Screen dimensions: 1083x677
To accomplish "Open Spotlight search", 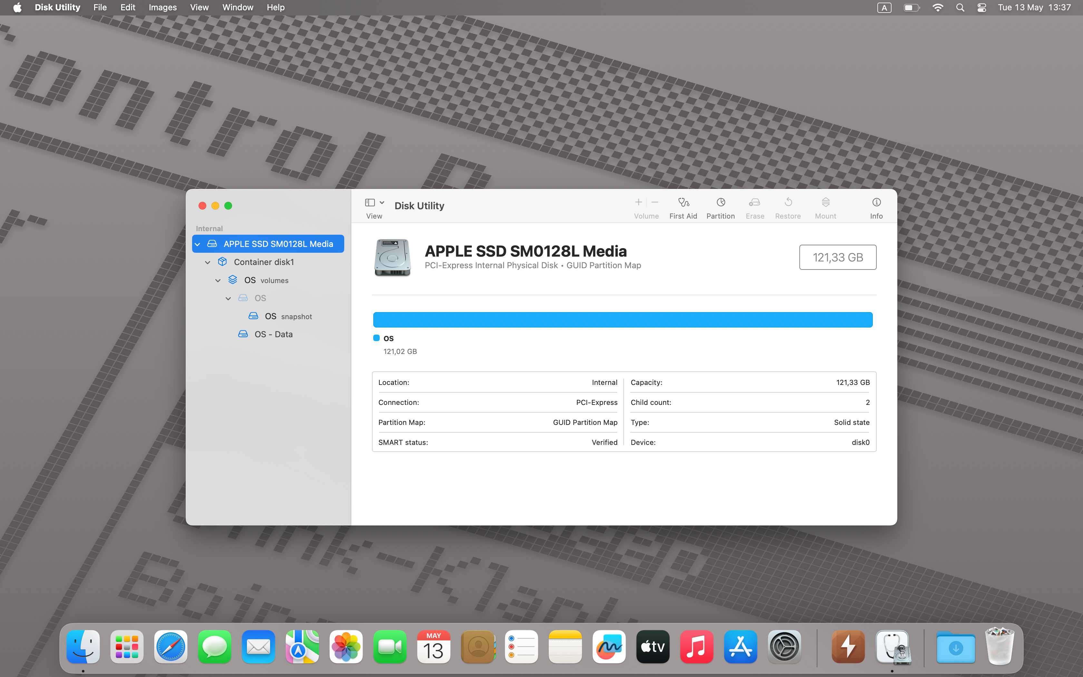I will coord(960,8).
